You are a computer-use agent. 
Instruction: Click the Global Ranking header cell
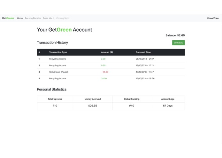[132, 99]
